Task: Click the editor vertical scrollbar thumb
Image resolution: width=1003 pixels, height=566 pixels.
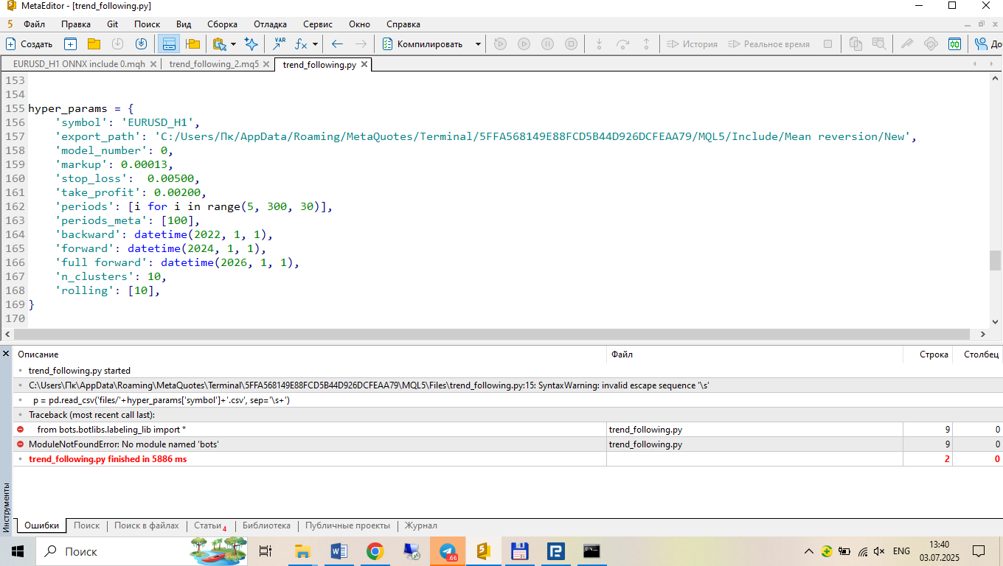Action: [x=996, y=260]
